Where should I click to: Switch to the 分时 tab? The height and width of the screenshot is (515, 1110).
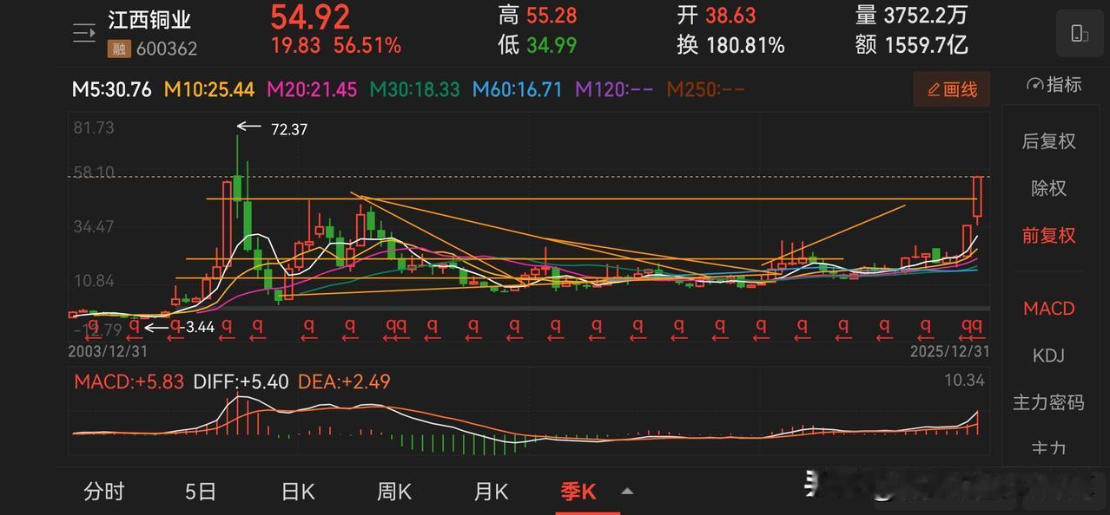(x=104, y=492)
